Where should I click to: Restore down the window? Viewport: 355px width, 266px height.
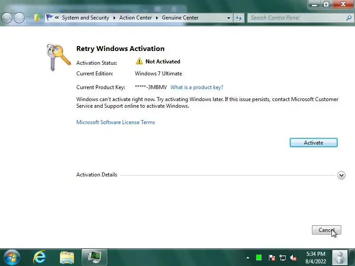[x=326, y=4]
